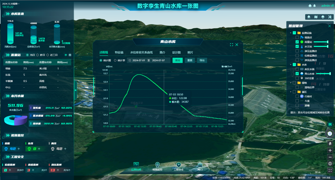Screen dimensions: 335x180
Task: Open the wrench tools icon in map toolbar
Action: coord(329,17)
